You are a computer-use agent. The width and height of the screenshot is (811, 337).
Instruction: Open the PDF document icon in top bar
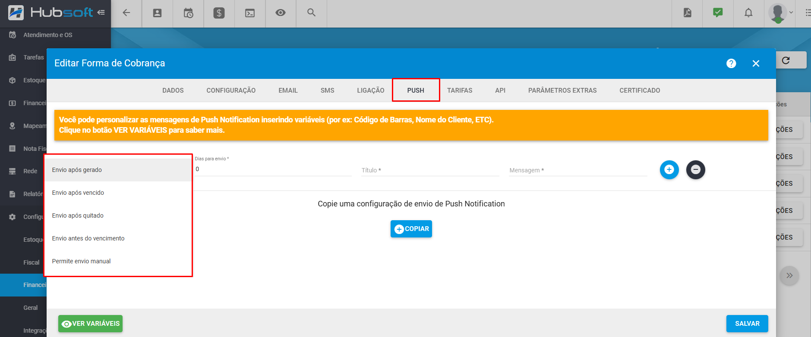[688, 13]
